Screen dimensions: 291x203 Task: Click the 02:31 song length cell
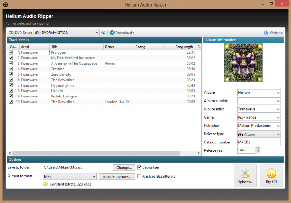click(x=191, y=52)
